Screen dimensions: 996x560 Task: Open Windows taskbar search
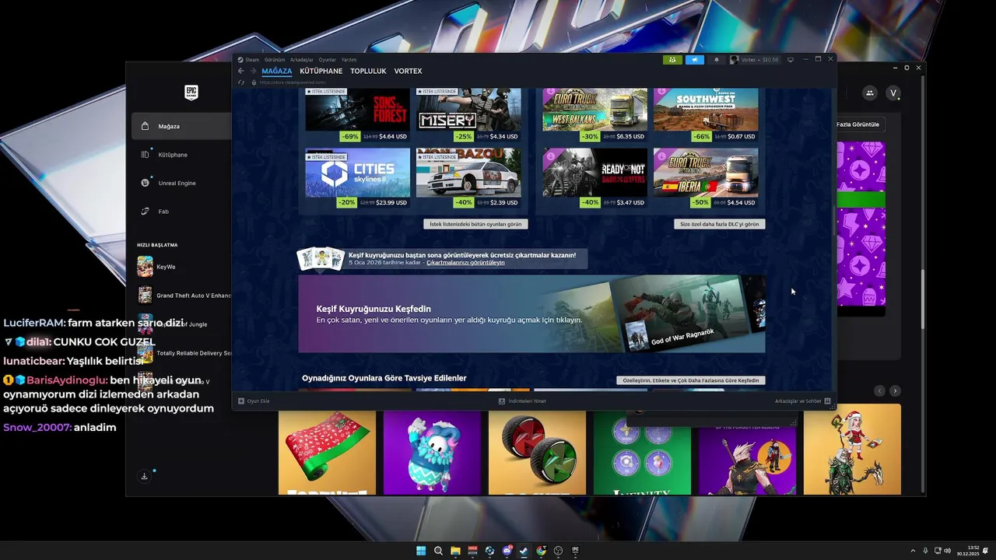coord(438,551)
